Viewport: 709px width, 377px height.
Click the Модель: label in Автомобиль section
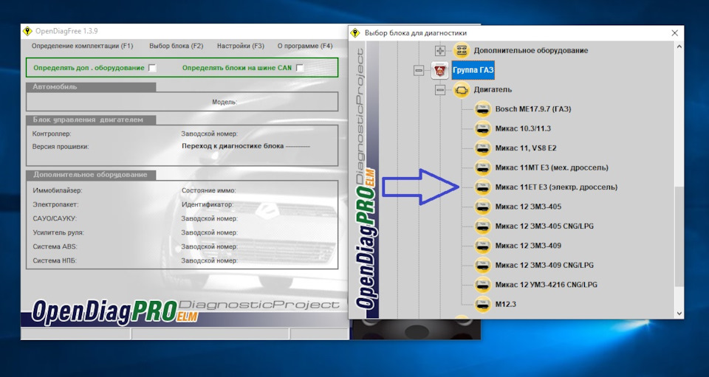[x=225, y=102]
